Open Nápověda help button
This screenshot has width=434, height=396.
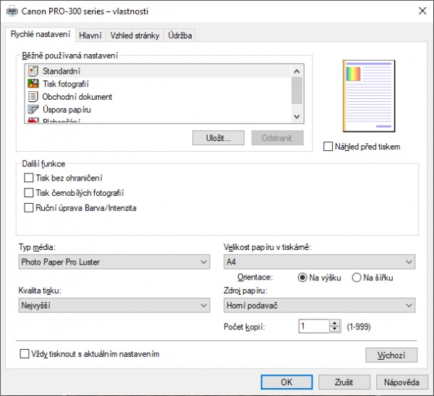click(401, 382)
